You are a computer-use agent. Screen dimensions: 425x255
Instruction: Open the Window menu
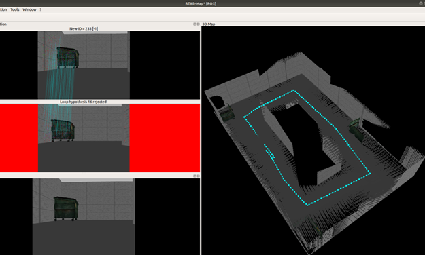29,9
